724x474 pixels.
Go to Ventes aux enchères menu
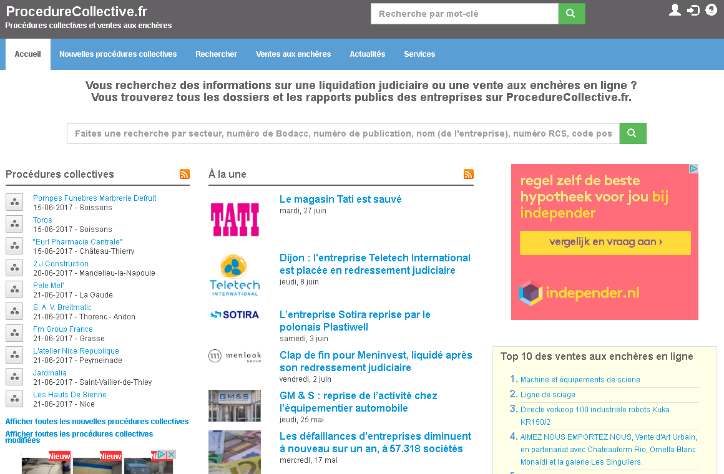[x=293, y=54]
